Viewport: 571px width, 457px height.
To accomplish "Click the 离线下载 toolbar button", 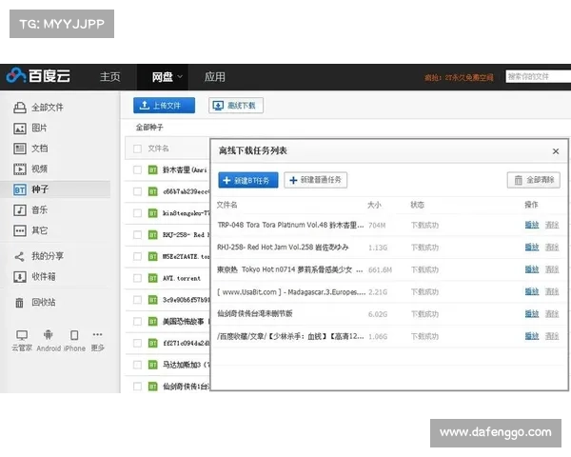I will tap(236, 106).
